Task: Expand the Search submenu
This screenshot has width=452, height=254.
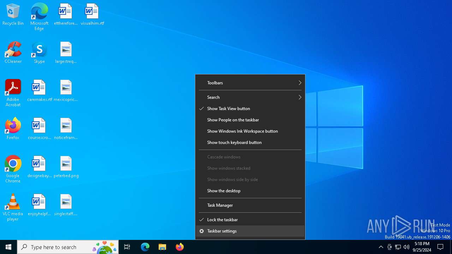Action: pos(250,97)
